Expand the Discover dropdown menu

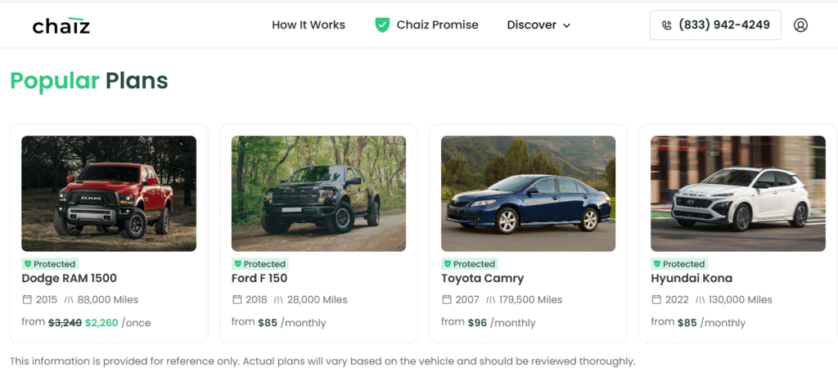532,25
